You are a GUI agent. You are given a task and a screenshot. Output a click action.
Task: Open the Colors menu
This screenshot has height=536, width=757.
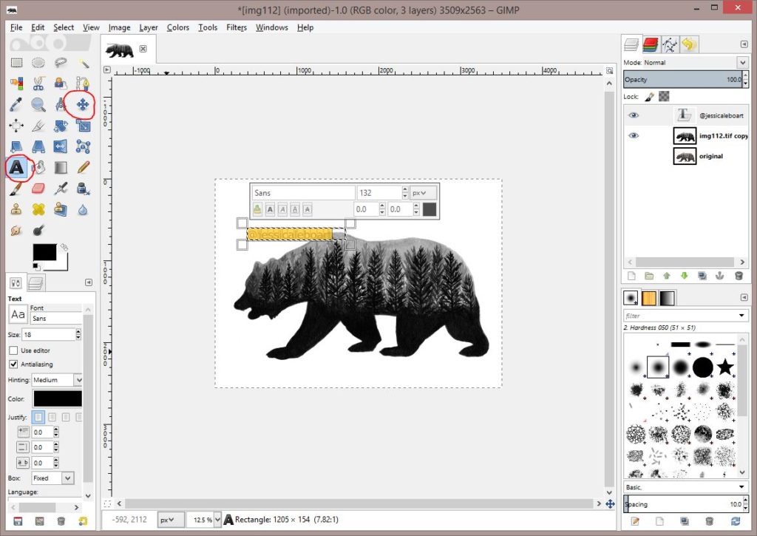(177, 27)
